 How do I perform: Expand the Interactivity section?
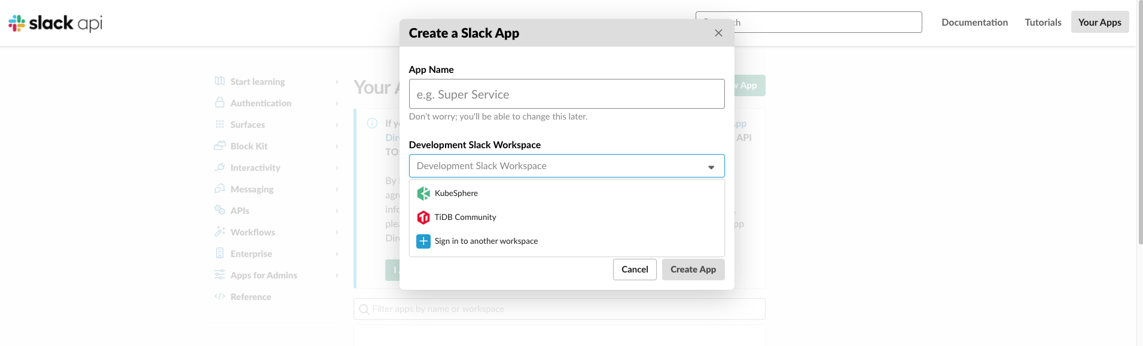tap(337, 168)
